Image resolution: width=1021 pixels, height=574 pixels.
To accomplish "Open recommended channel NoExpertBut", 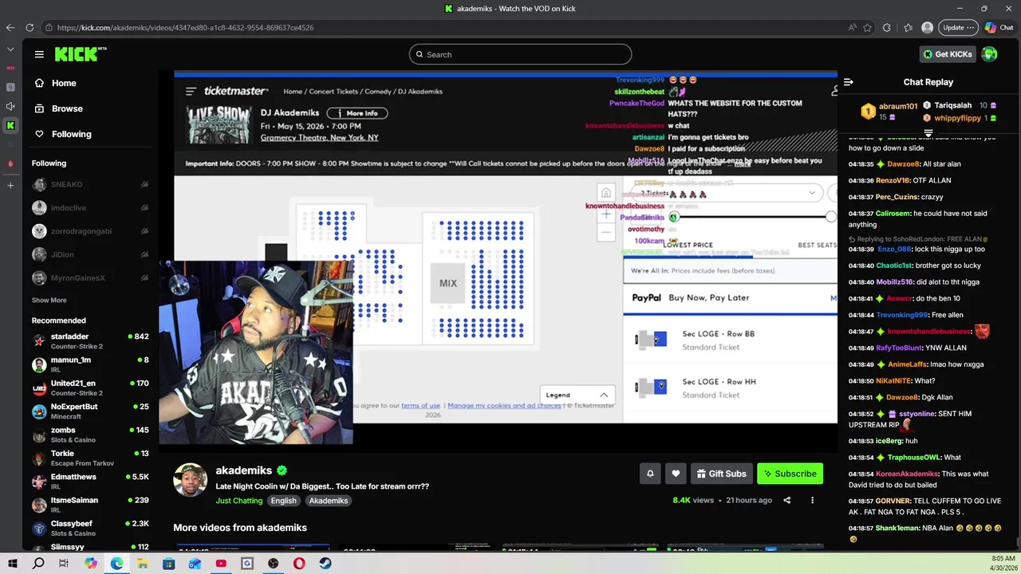I will (90, 411).
